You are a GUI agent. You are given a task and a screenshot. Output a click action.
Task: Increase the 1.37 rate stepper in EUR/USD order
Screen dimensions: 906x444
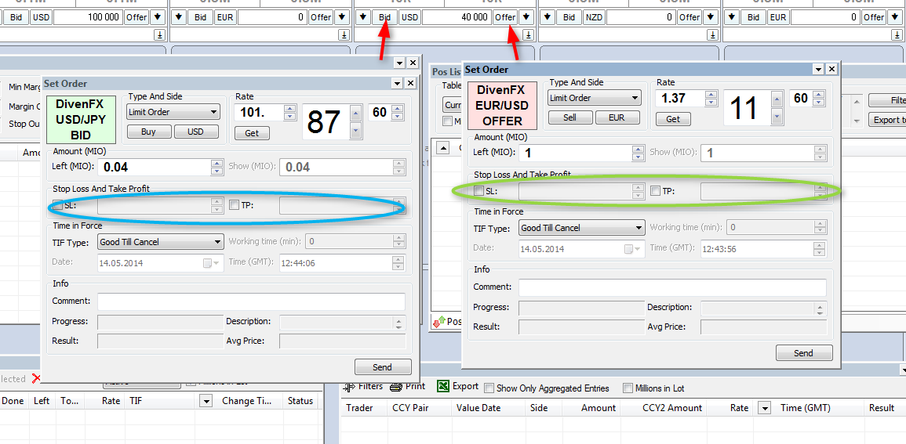(712, 94)
